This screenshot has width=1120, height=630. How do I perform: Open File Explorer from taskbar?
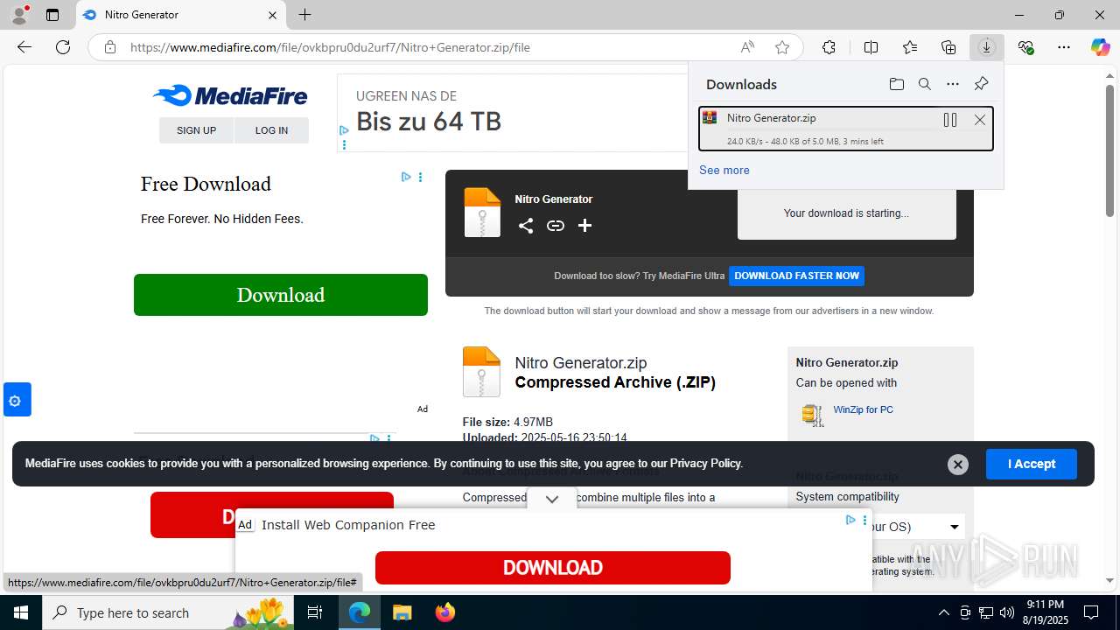point(402,612)
